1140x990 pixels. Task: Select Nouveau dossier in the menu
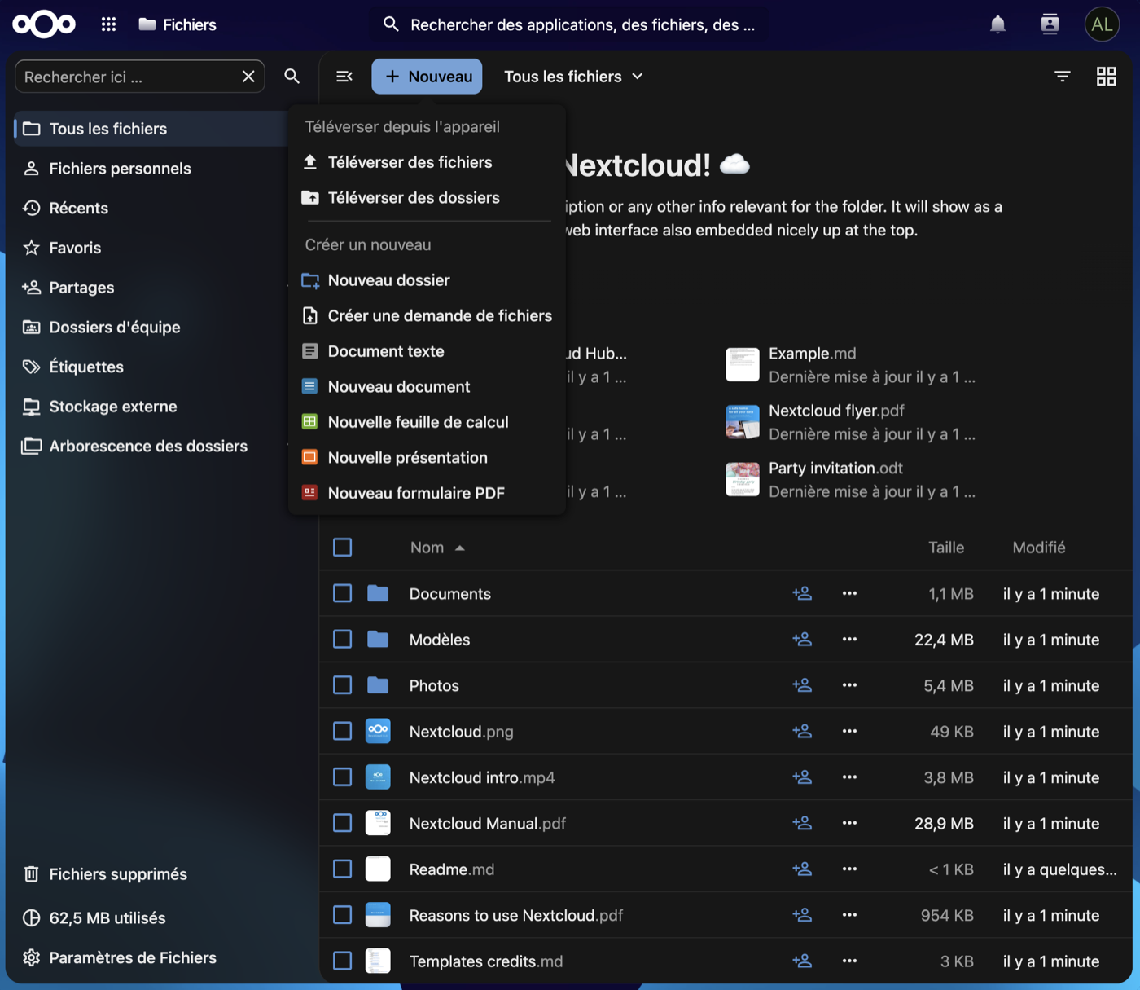click(x=427, y=280)
